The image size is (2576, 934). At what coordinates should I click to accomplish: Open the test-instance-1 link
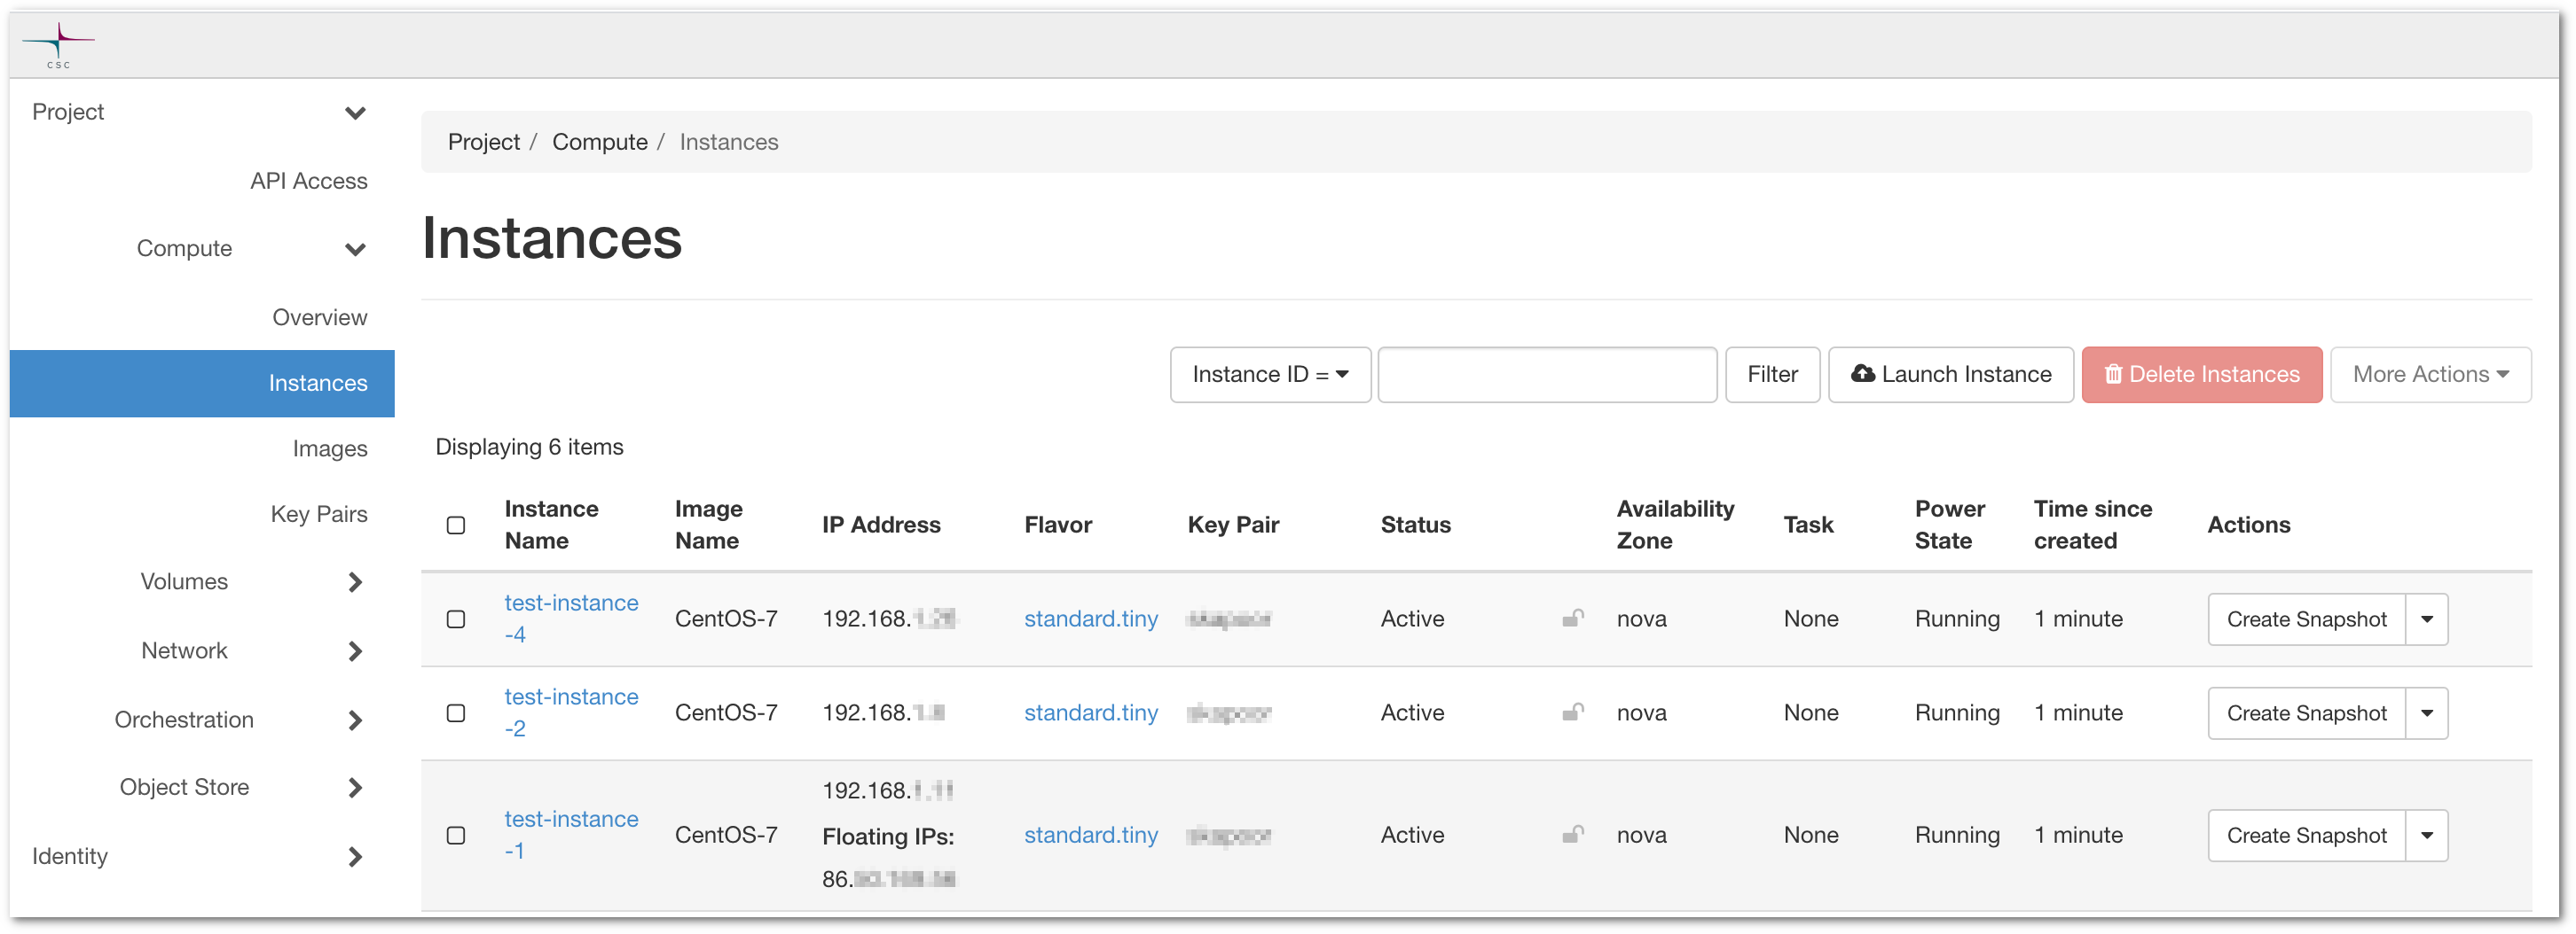pos(570,834)
